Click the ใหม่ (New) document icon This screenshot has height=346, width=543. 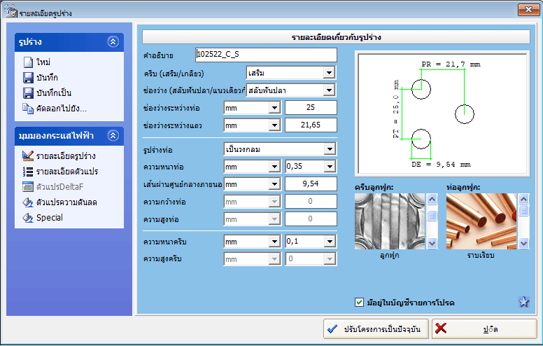28,62
